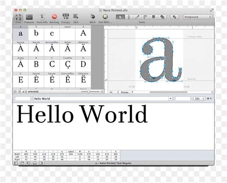The height and width of the screenshot is (183, 227).
Task: Select glyph cell 'Ccedilla'
Action: pyautogui.click(x=68, y=64)
